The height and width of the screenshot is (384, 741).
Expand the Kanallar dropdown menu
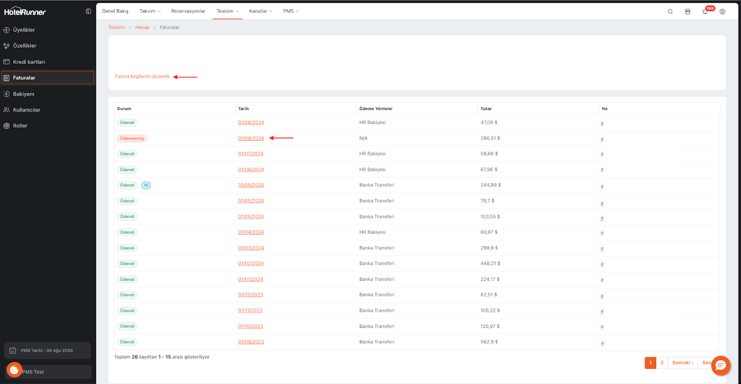(x=260, y=11)
